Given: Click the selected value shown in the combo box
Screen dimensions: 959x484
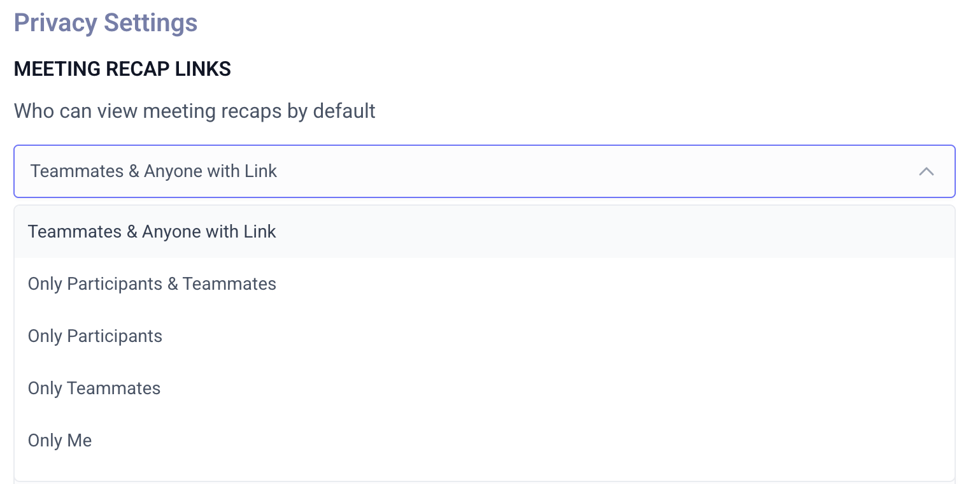Looking at the screenshot, I should (x=153, y=171).
